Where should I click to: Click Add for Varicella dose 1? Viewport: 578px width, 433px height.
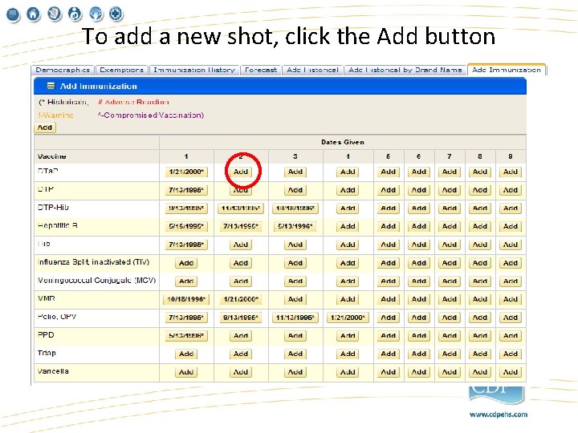coord(186,372)
